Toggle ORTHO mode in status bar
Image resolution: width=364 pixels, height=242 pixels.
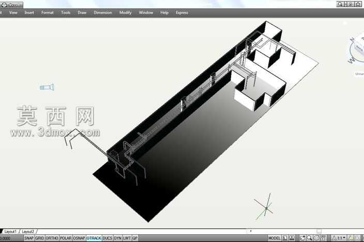[x=52, y=238]
